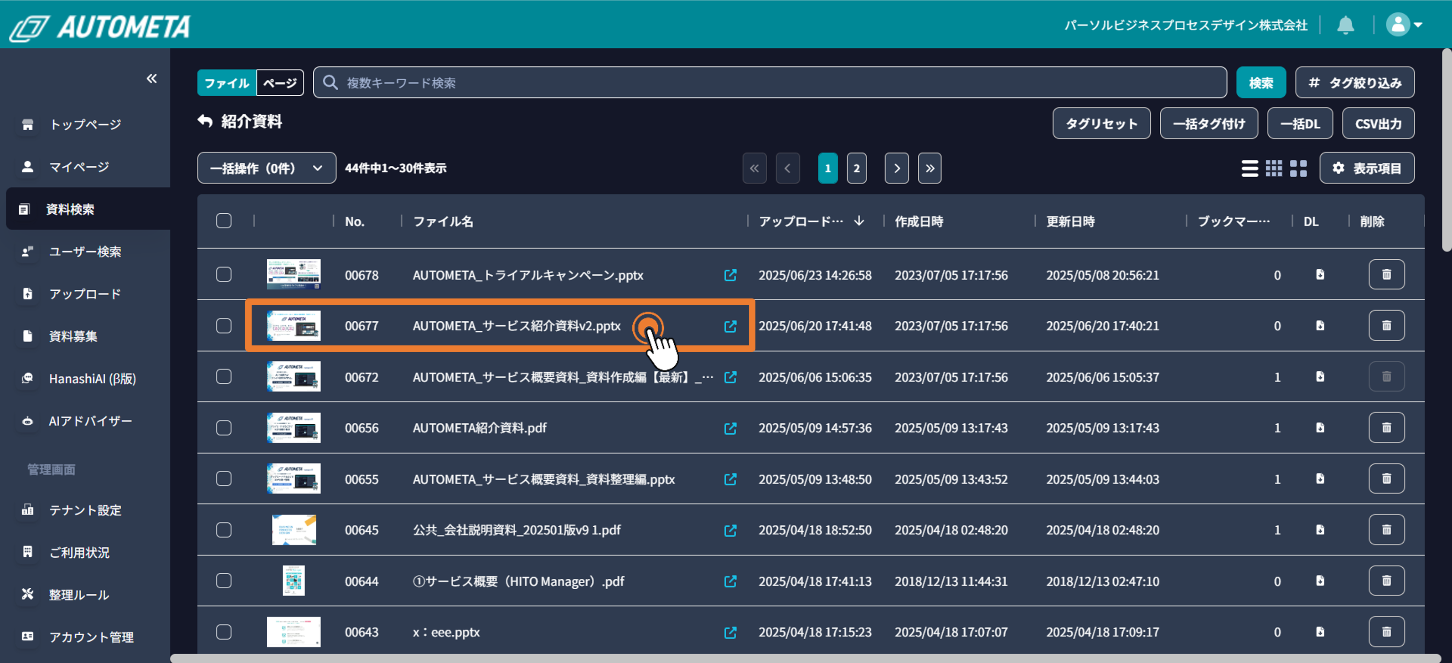Select the ページ search tab
This screenshot has height=663, width=1452.
click(x=280, y=83)
